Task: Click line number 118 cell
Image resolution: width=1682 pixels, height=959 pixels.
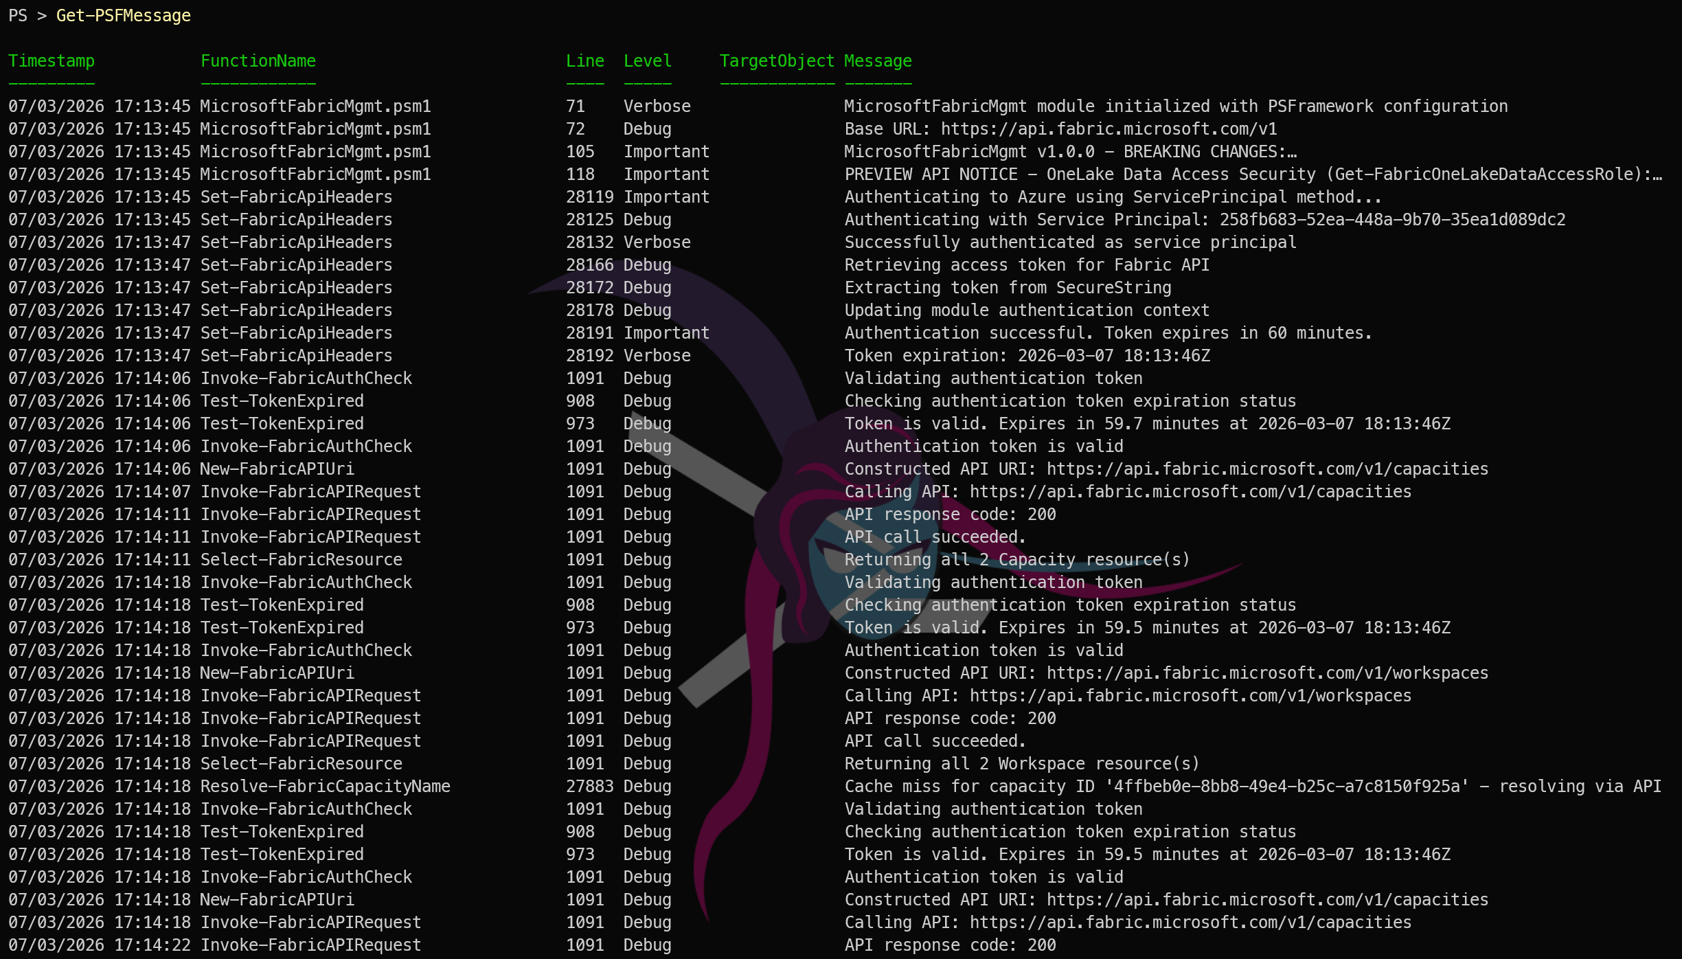Action: 580,174
